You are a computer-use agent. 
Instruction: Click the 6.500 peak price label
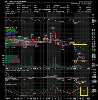[53, 28]
